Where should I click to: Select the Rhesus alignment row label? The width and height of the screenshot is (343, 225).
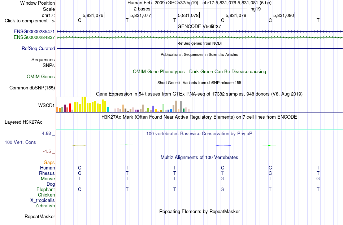[47, 173]
